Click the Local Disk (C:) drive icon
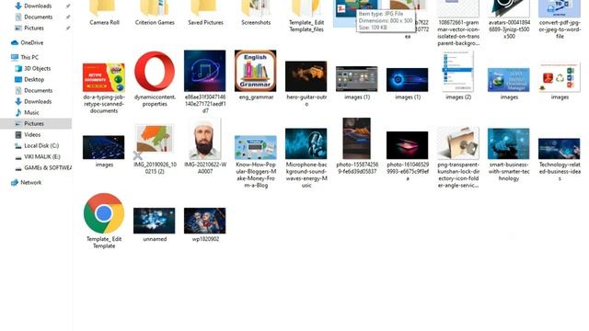 [x=18, y=145]
